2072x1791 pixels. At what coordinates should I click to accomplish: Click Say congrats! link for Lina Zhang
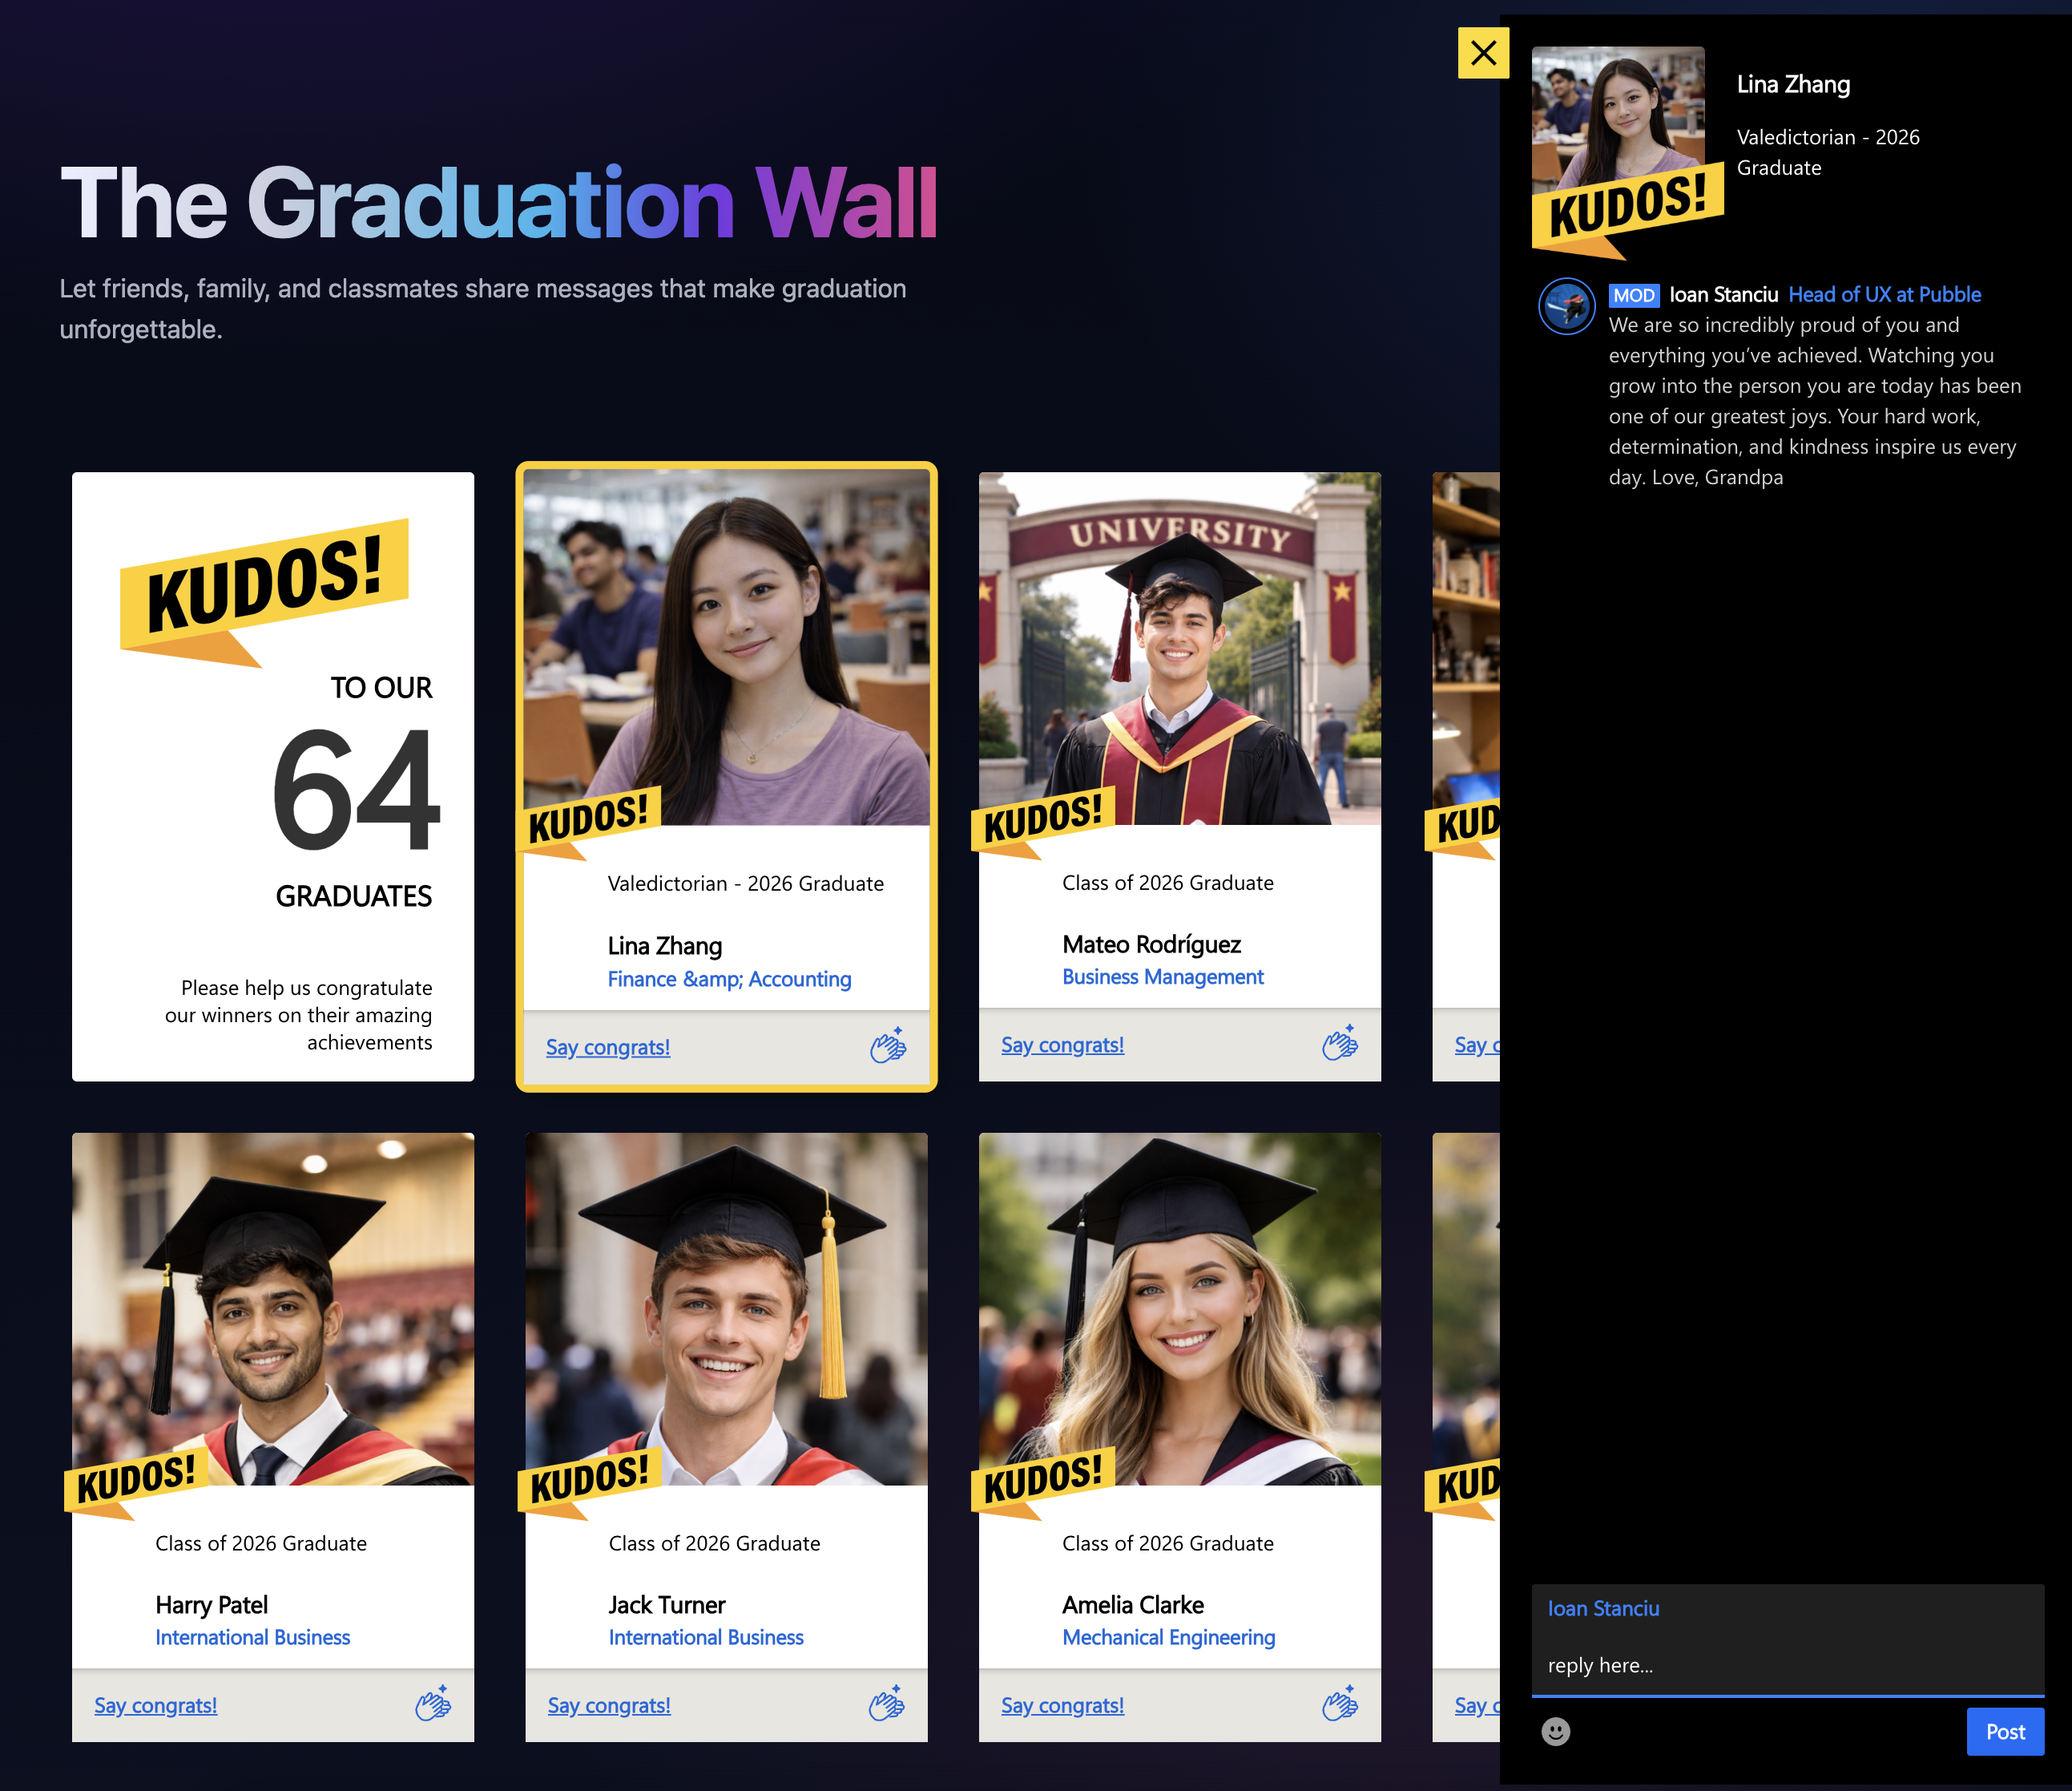(x=607, y=1048)
